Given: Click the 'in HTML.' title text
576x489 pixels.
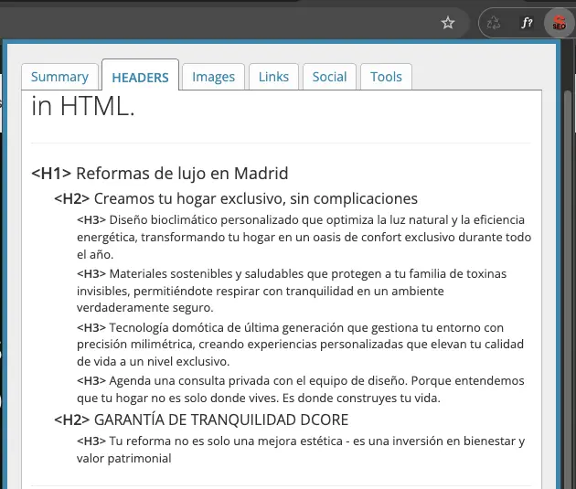Looking at the screenshot, I should (x=83, y=107).
